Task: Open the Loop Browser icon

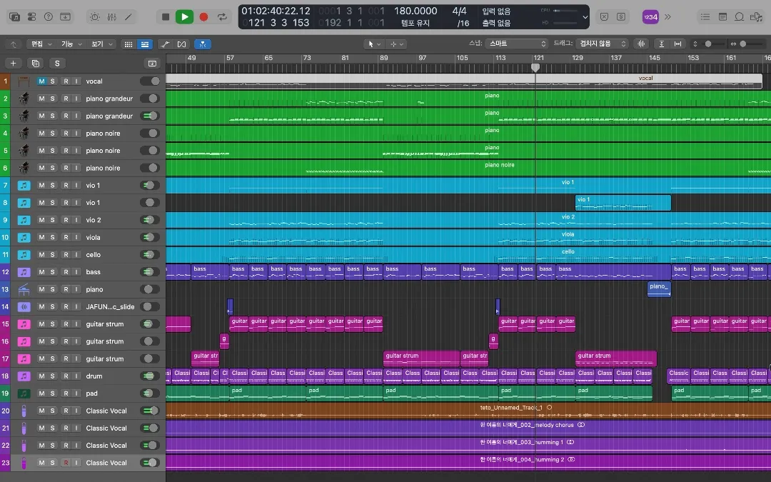Action: pyautogui.click(x=739, y=16)
